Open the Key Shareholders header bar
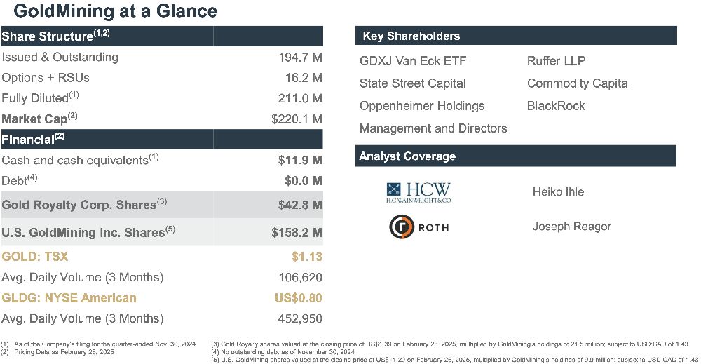This screenshot has height=364, width=701. 516,36
